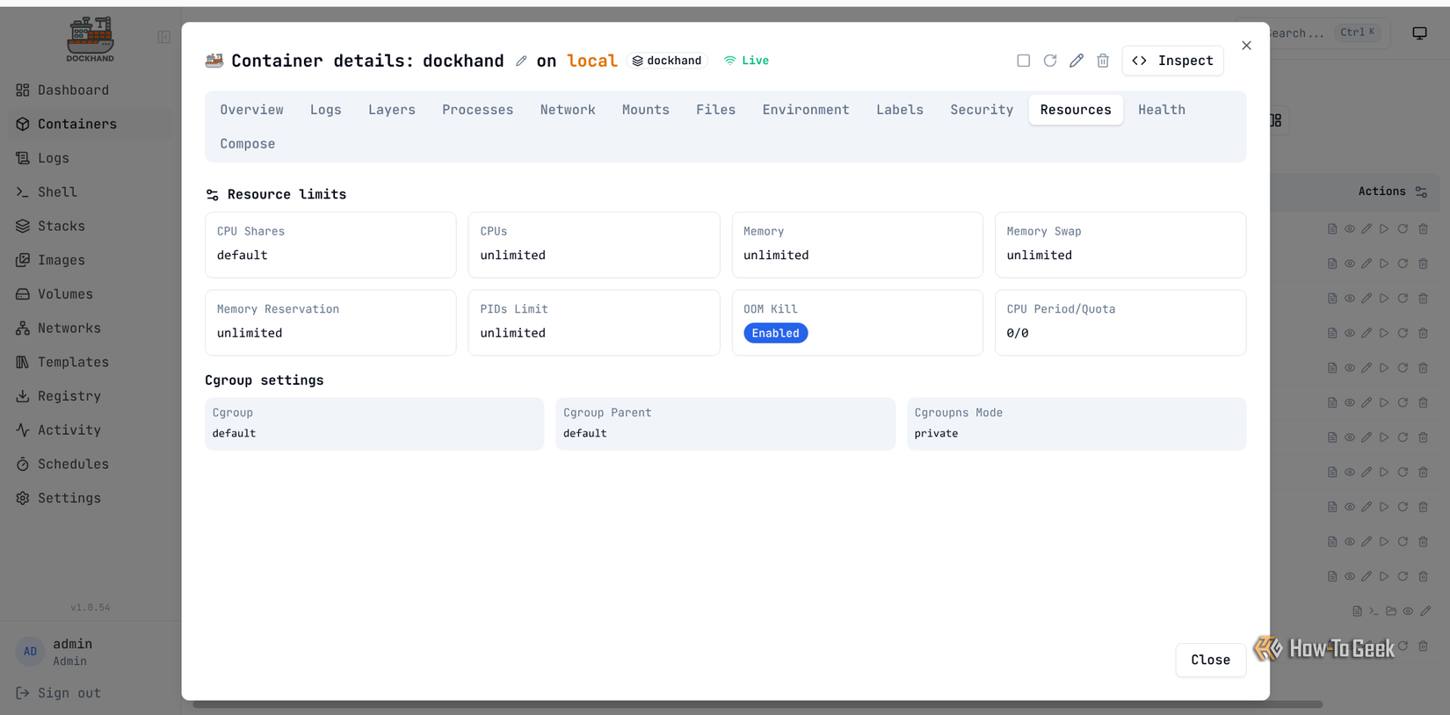The width and height of the screenshot is (1450, 715).
Task: Click the horizontal scrollbar below the dialog
Action: (758, 704)
